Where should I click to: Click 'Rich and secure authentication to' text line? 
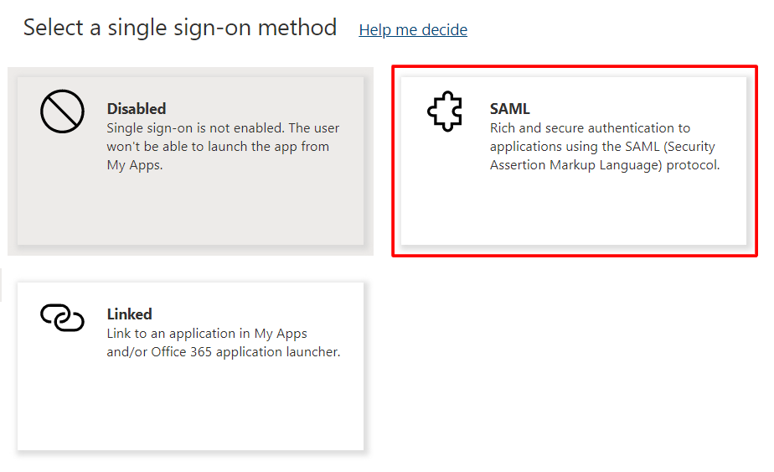pyautogui.click(x=590, y=128)
